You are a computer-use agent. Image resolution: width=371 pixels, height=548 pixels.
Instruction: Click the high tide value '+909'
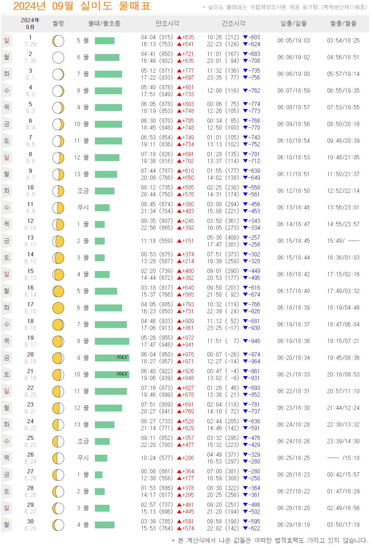(x=188, y=321)
